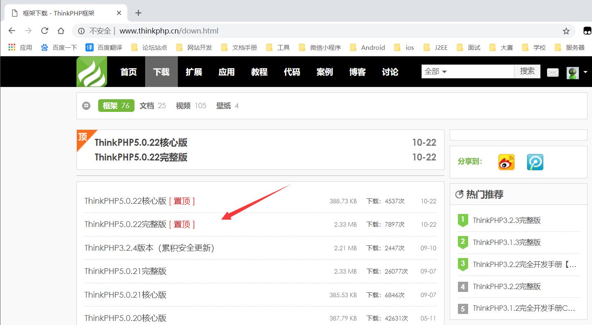This screenshot has height=325, width=592.
Task: Open 博客 in site navigation
Action: tap(357, 72)
